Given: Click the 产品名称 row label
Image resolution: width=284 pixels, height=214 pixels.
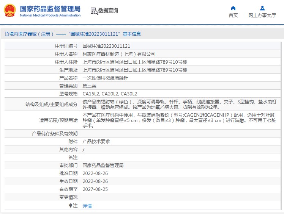Looking at the screenshot, I should (68, 78).
